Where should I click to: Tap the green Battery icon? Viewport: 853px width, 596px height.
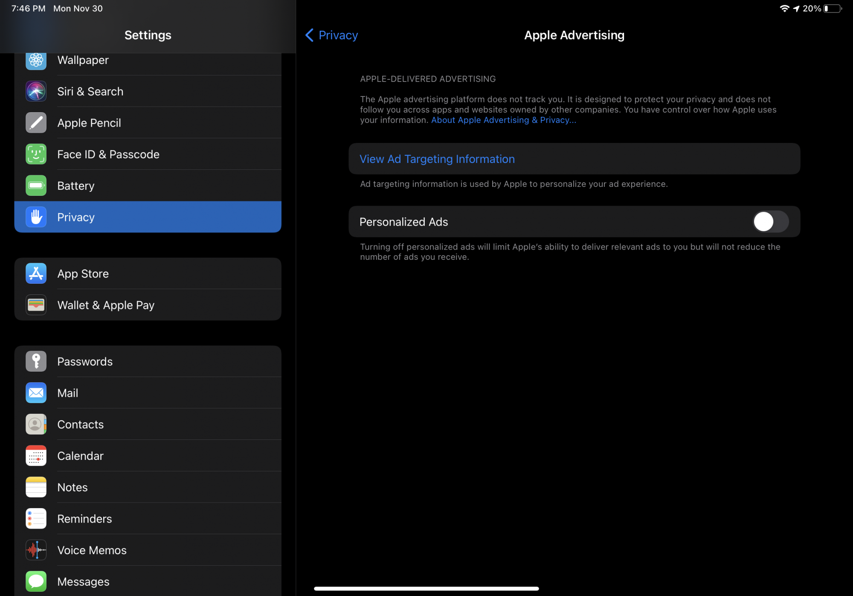click(x=36, y=186)
